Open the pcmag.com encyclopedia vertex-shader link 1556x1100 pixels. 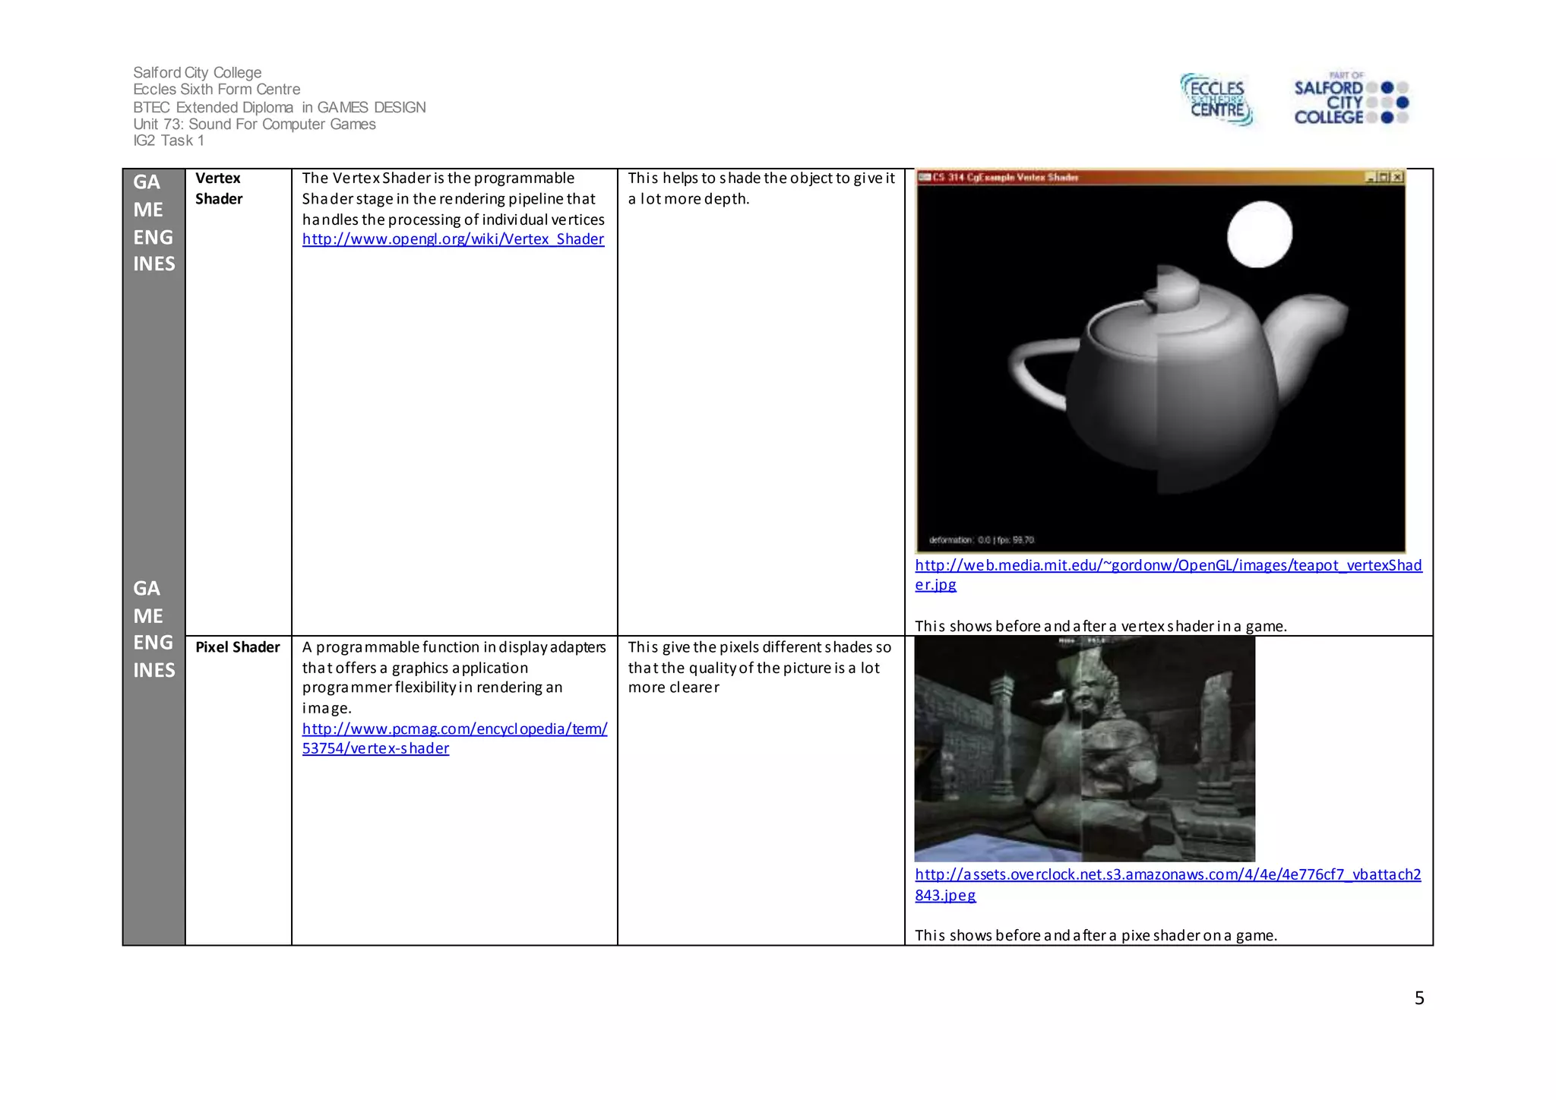454,729
